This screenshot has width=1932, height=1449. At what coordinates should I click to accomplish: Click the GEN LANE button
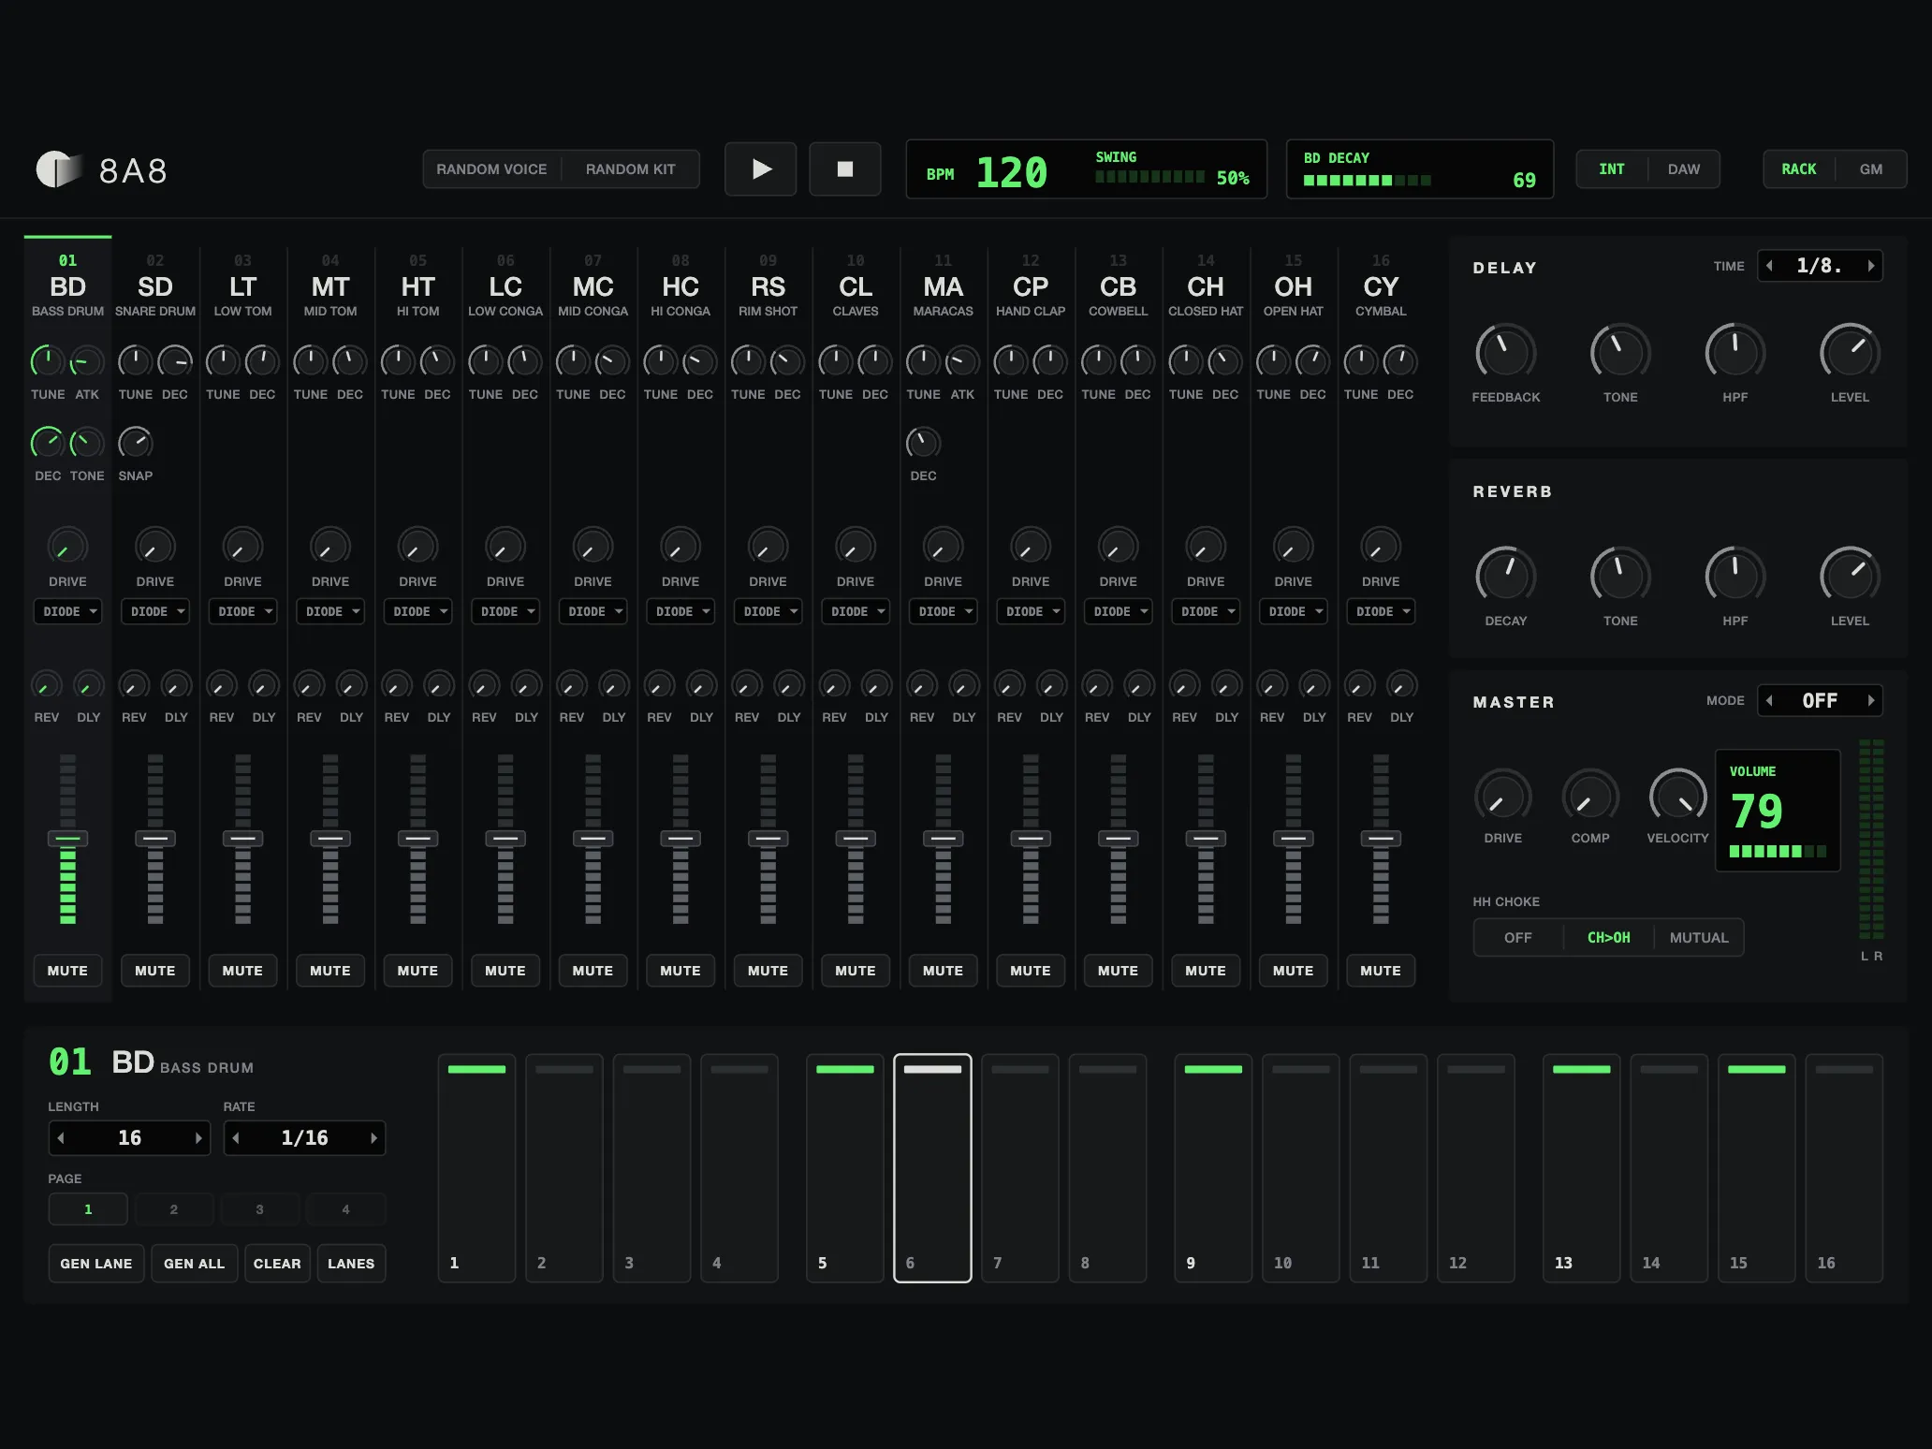(x=96, y=1264)
